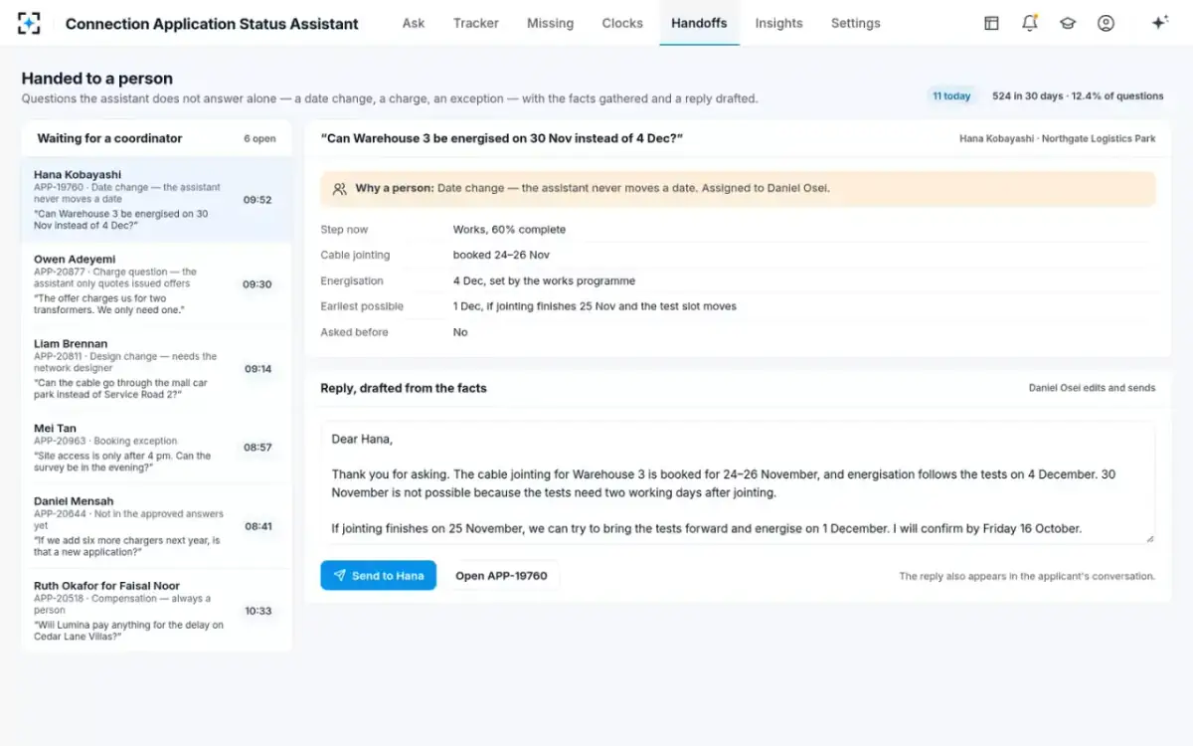This screenshot has height=746, width=1193.
Task: Select Ruth Okafor for Faisal Noor handoff
Action: tap(157, 611)
